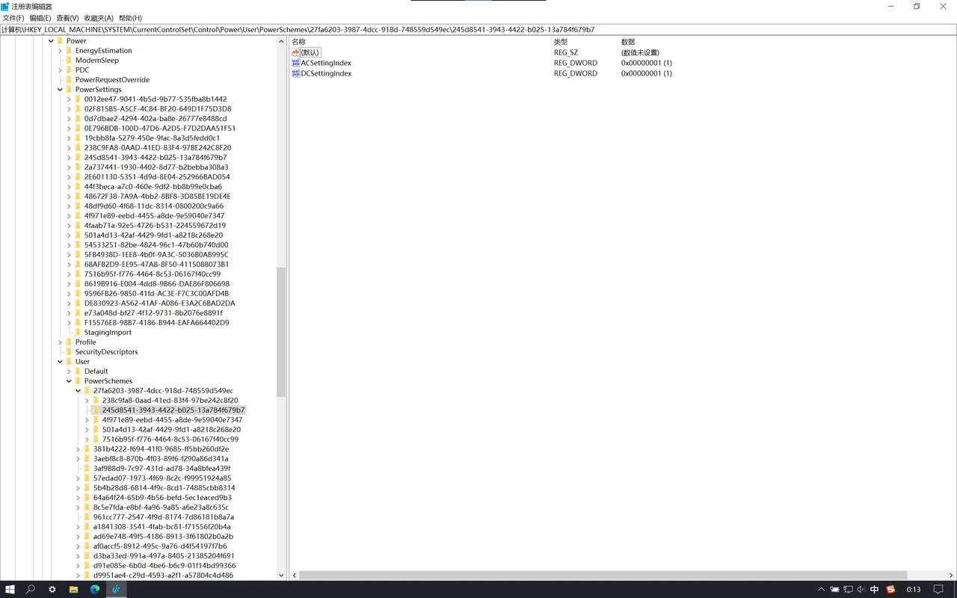Click the SecurityDescriptors folder icon
Viewport: 957px width, 598px height.
69,352
